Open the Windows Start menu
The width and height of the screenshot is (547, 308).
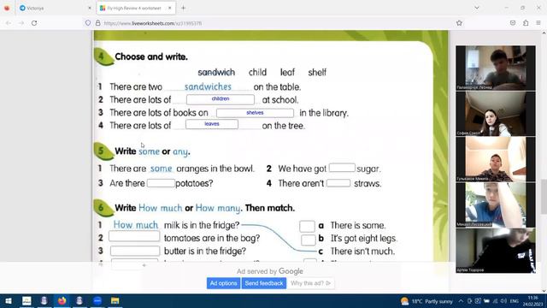(x=9, y=300)
